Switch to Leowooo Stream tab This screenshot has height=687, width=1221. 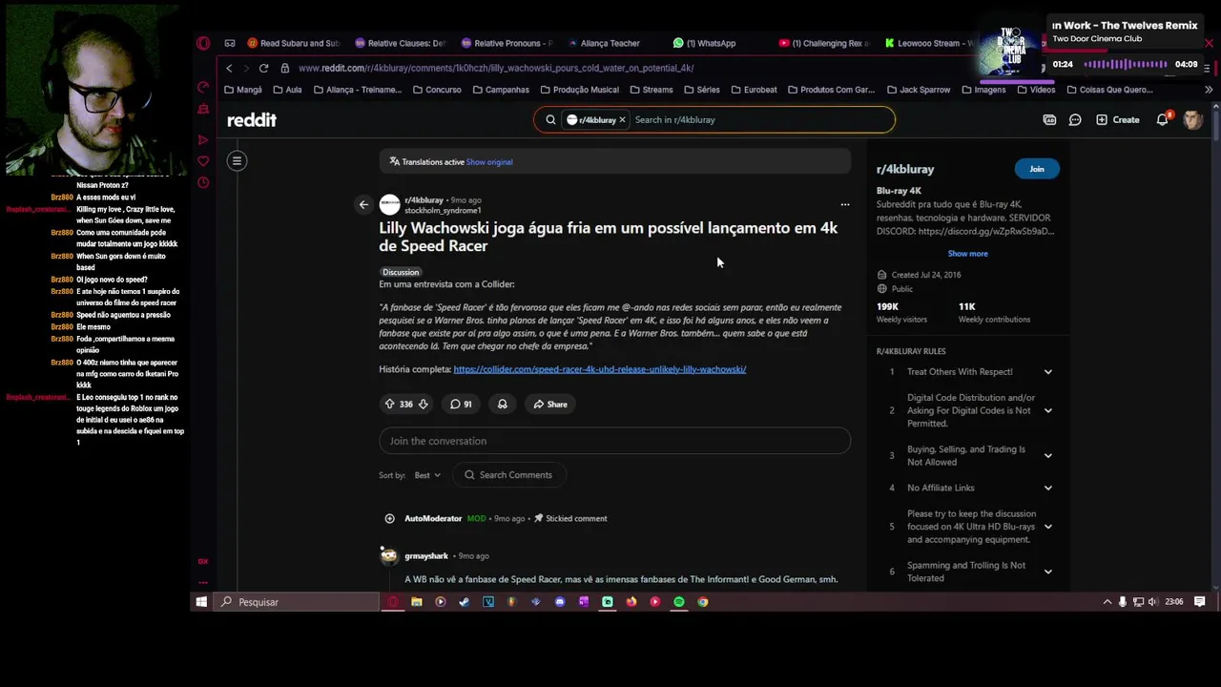click(929, 43)
